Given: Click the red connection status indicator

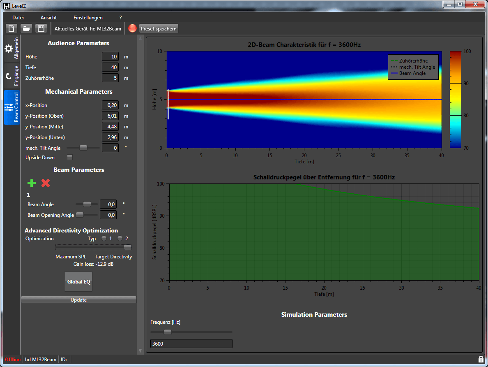Looking at the screenshot, I should click(x=132, y=28).
